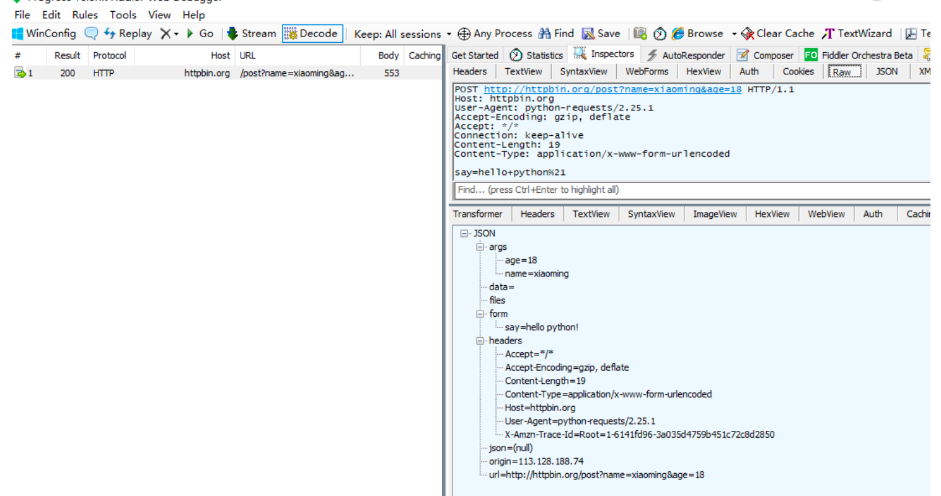This screenshot has height=496, width=941.
Task: Click the Find text input box
Action: click(691, 190)
